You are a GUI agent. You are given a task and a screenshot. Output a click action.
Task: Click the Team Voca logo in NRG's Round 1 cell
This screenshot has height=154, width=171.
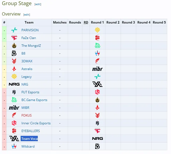97,84
